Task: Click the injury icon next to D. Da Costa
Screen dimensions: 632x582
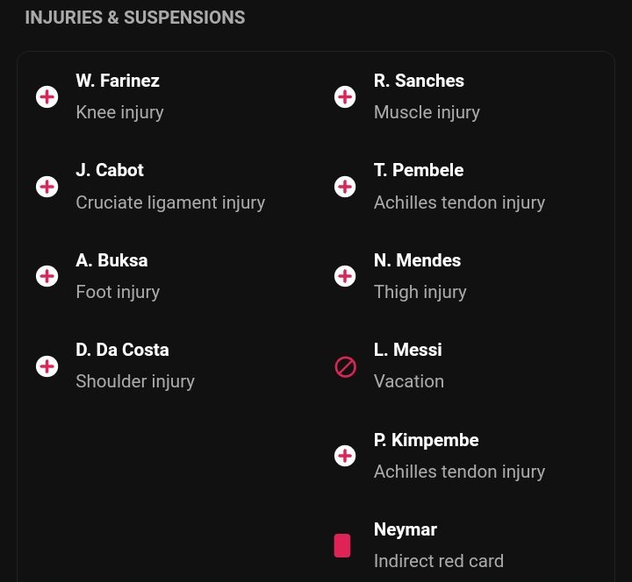Action: tap(47, 366)
